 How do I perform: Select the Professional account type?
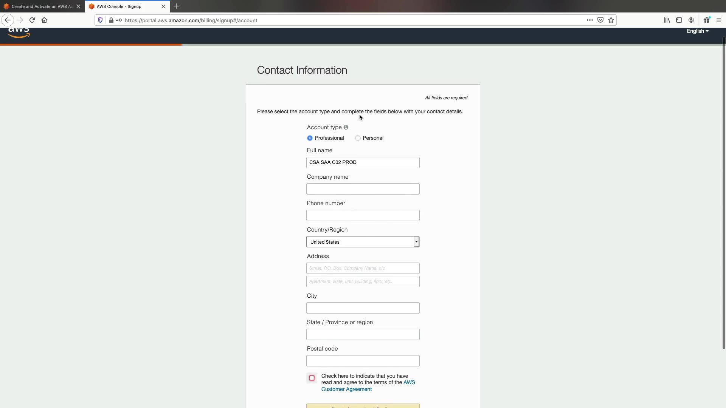(x=310, y=138)
